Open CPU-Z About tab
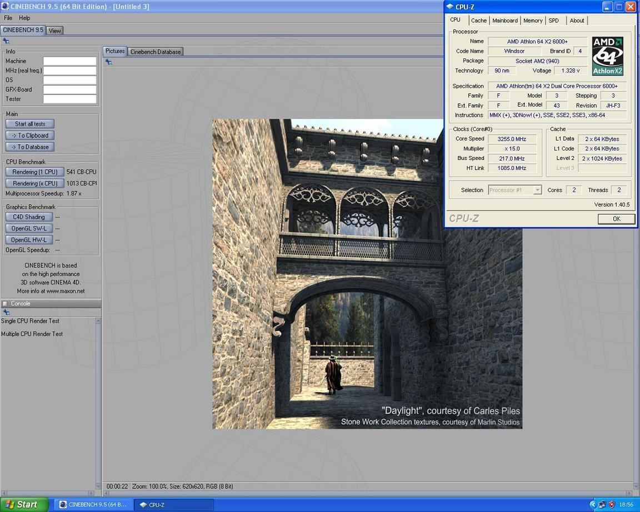Image resolution: width=640 pixels, height=512 pixels. point(577,21)
